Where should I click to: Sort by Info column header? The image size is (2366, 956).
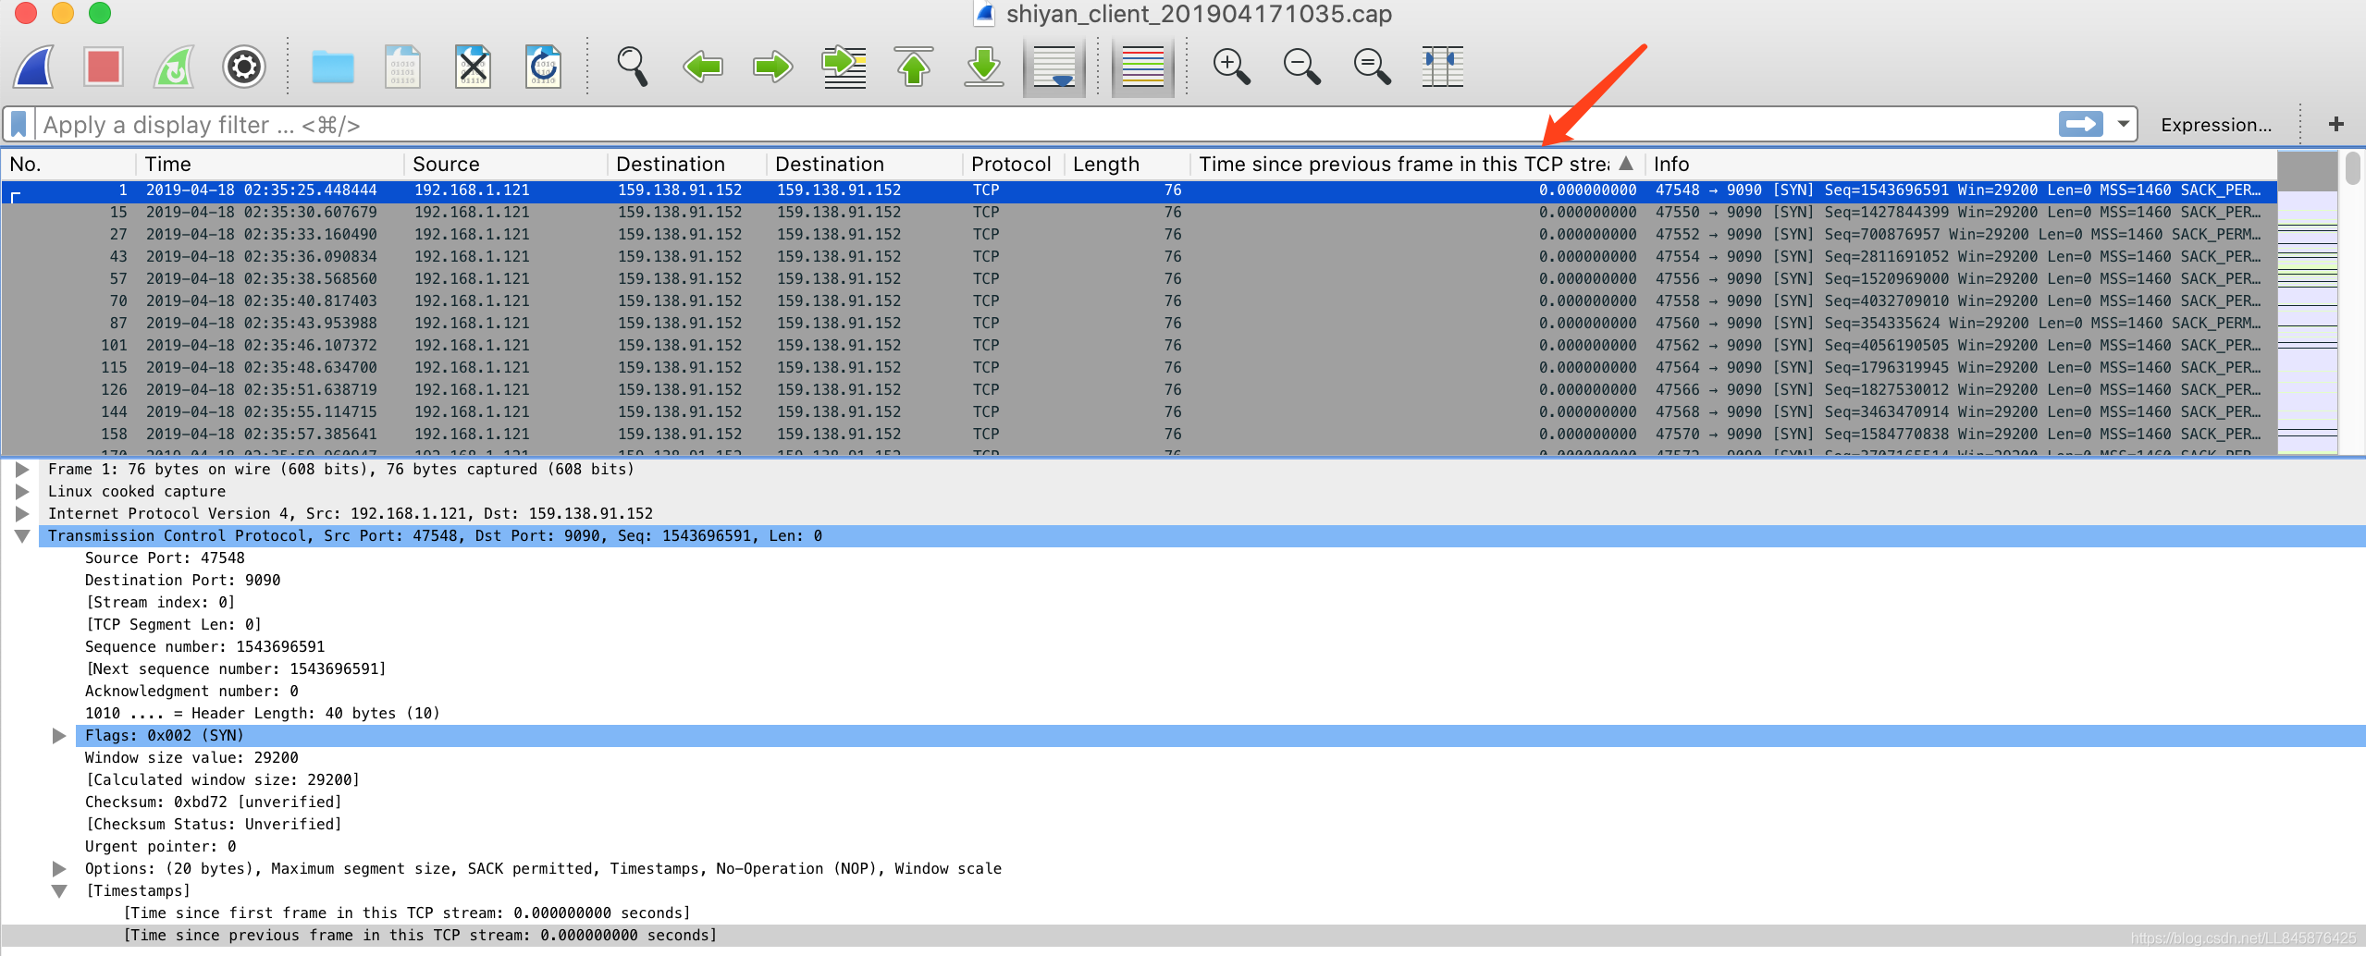pyautogui.click(x=1961, y=164)
